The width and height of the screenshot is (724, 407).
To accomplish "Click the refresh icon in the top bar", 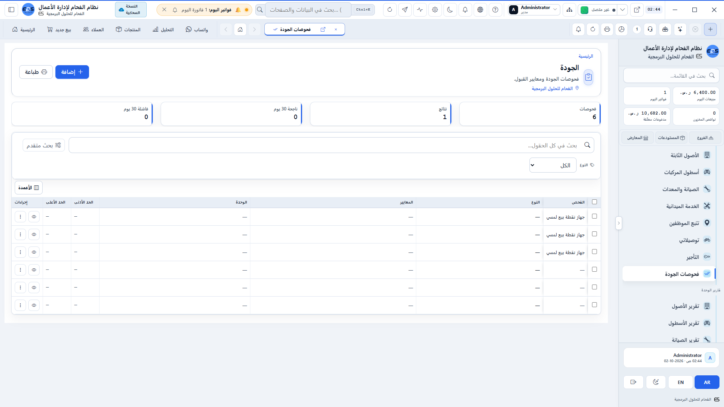I will [x=390, y=10].
